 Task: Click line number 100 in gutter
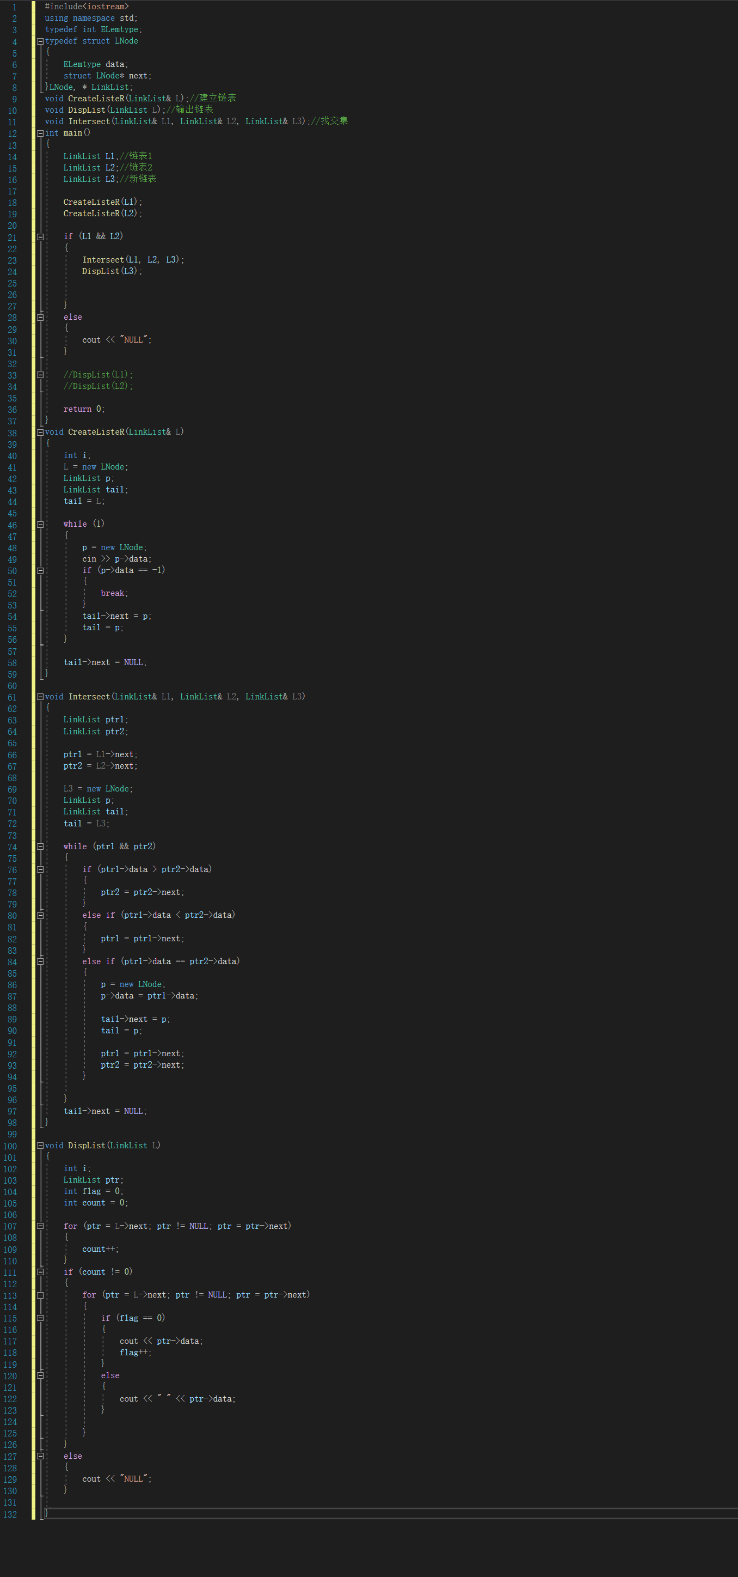[x=10, y=1146]
